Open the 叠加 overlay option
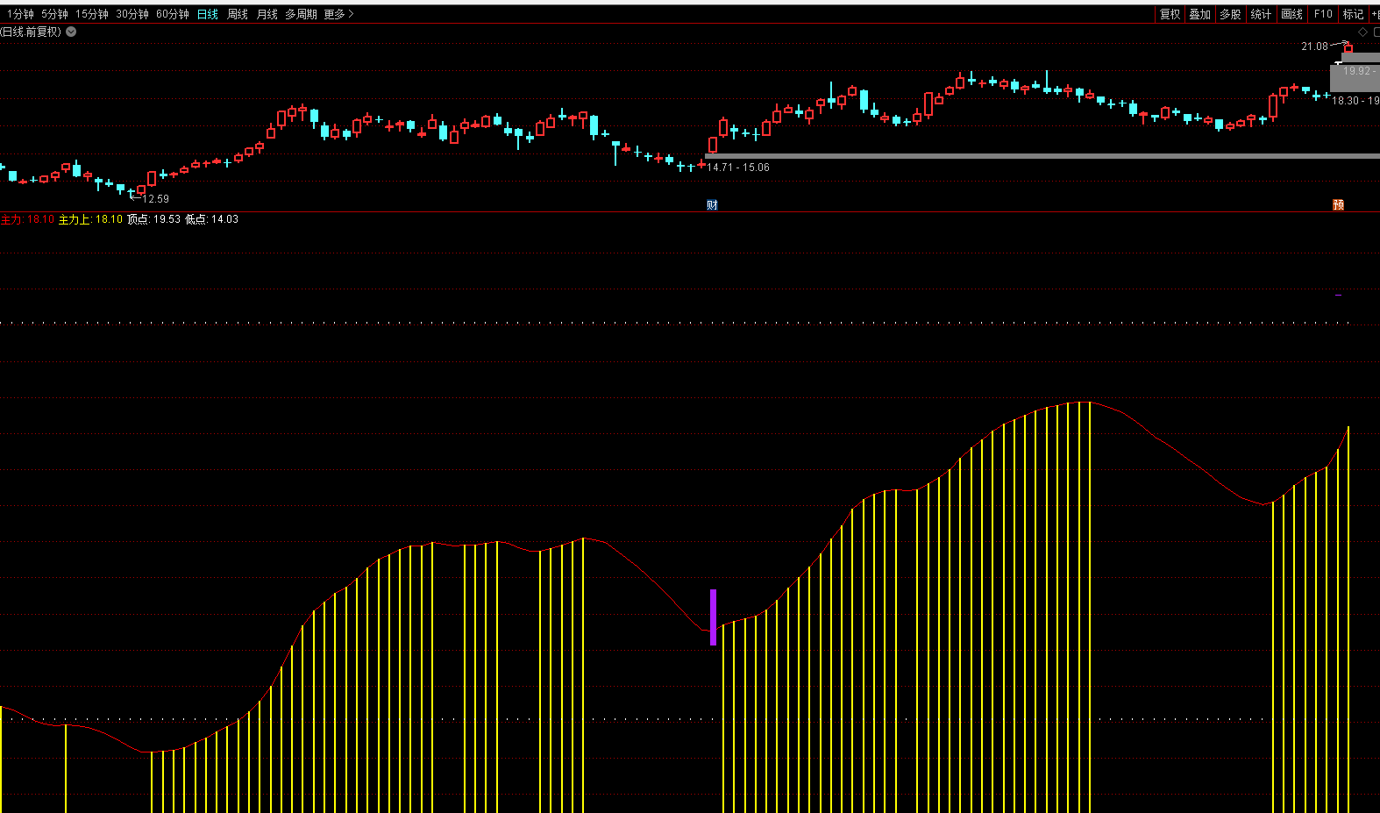The image size is (1380, 813). click(x=1199, y=14)
